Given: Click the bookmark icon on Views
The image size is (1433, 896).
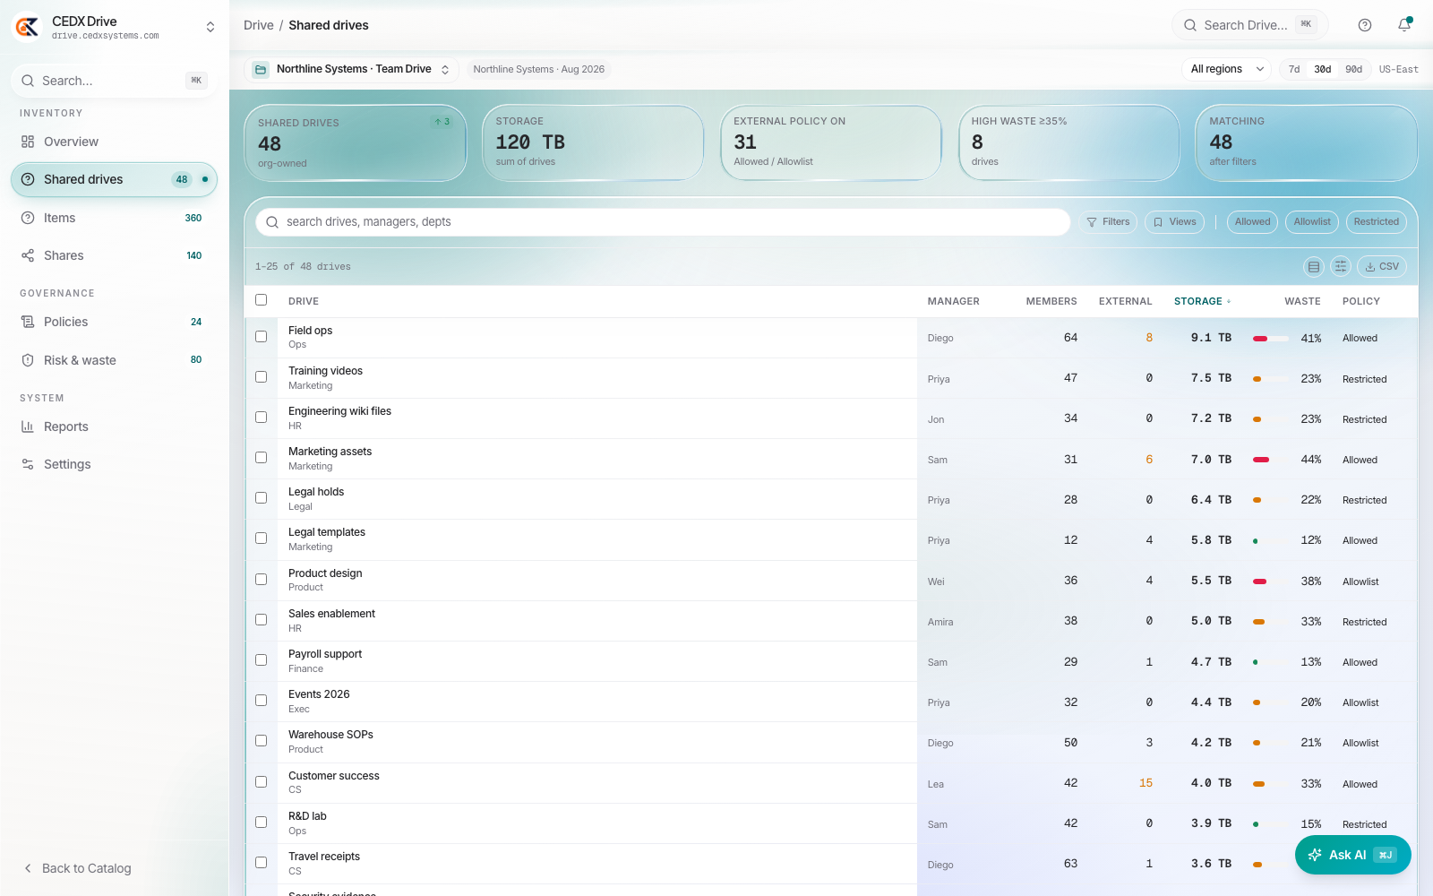Looking at the screenshot, I should pyautogui.click(x=1158, y=222).
